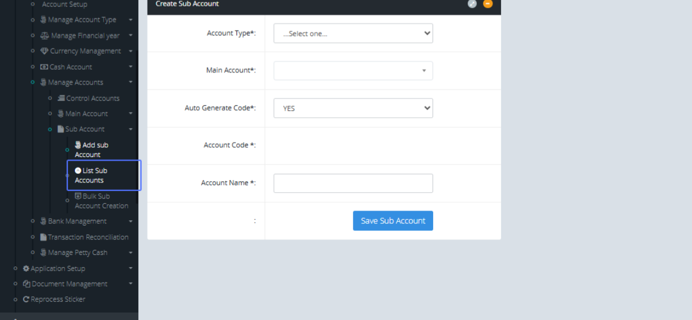Click the diamond icon beside Currency Management
This screenshot has width=692, height=320.
[44, 51]
